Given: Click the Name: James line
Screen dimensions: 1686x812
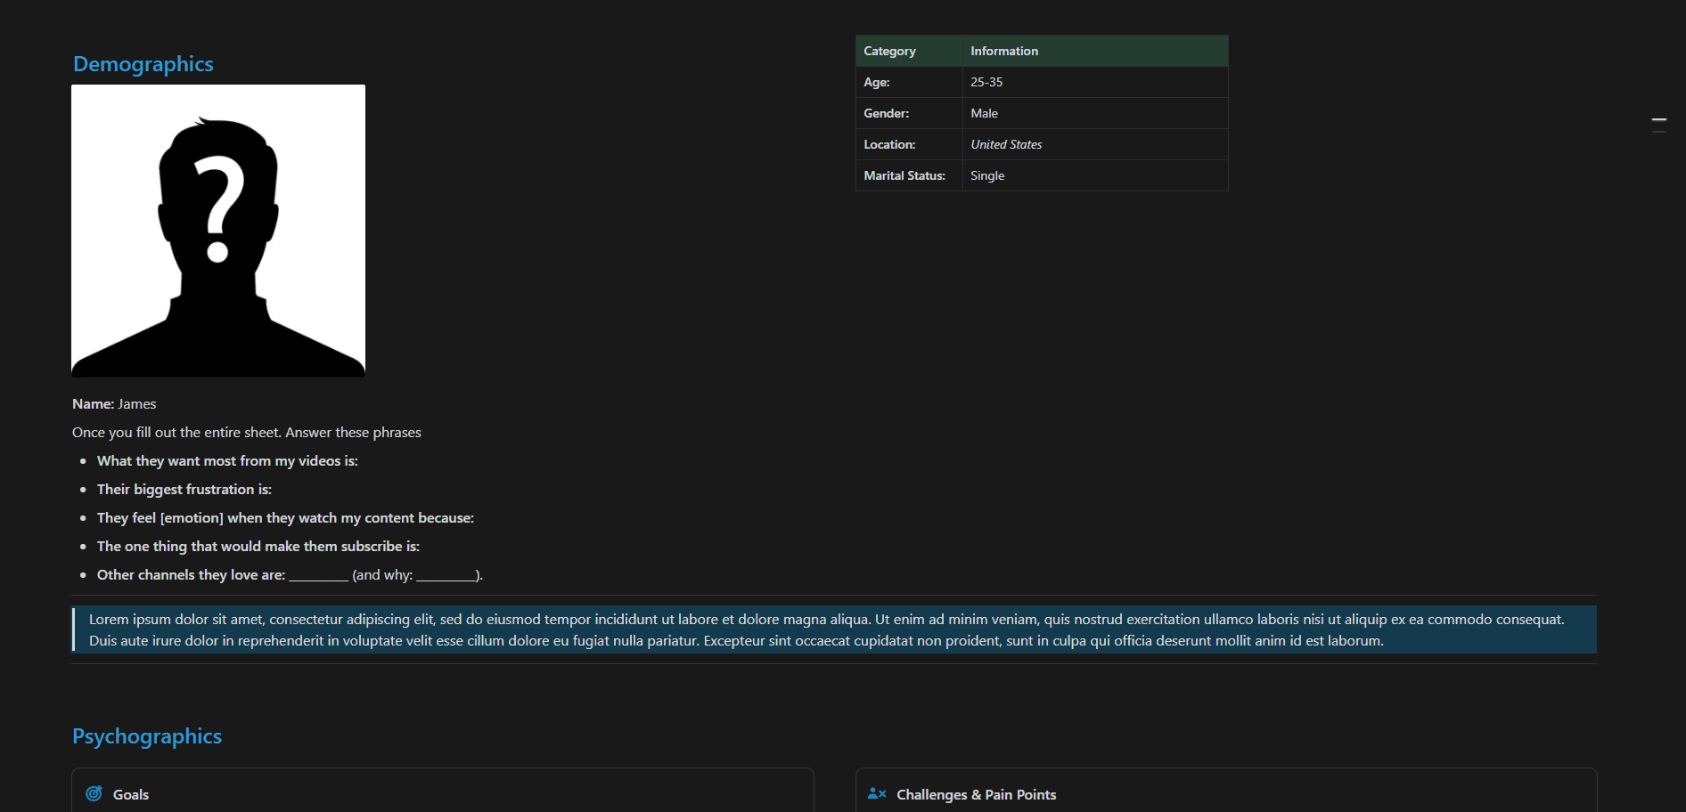Looking at the screenshot, I should (x=114, y=403).
